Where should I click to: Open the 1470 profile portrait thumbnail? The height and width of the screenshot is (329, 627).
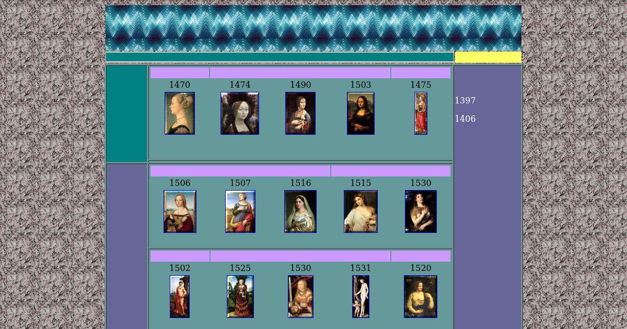[x=180, y=113]
